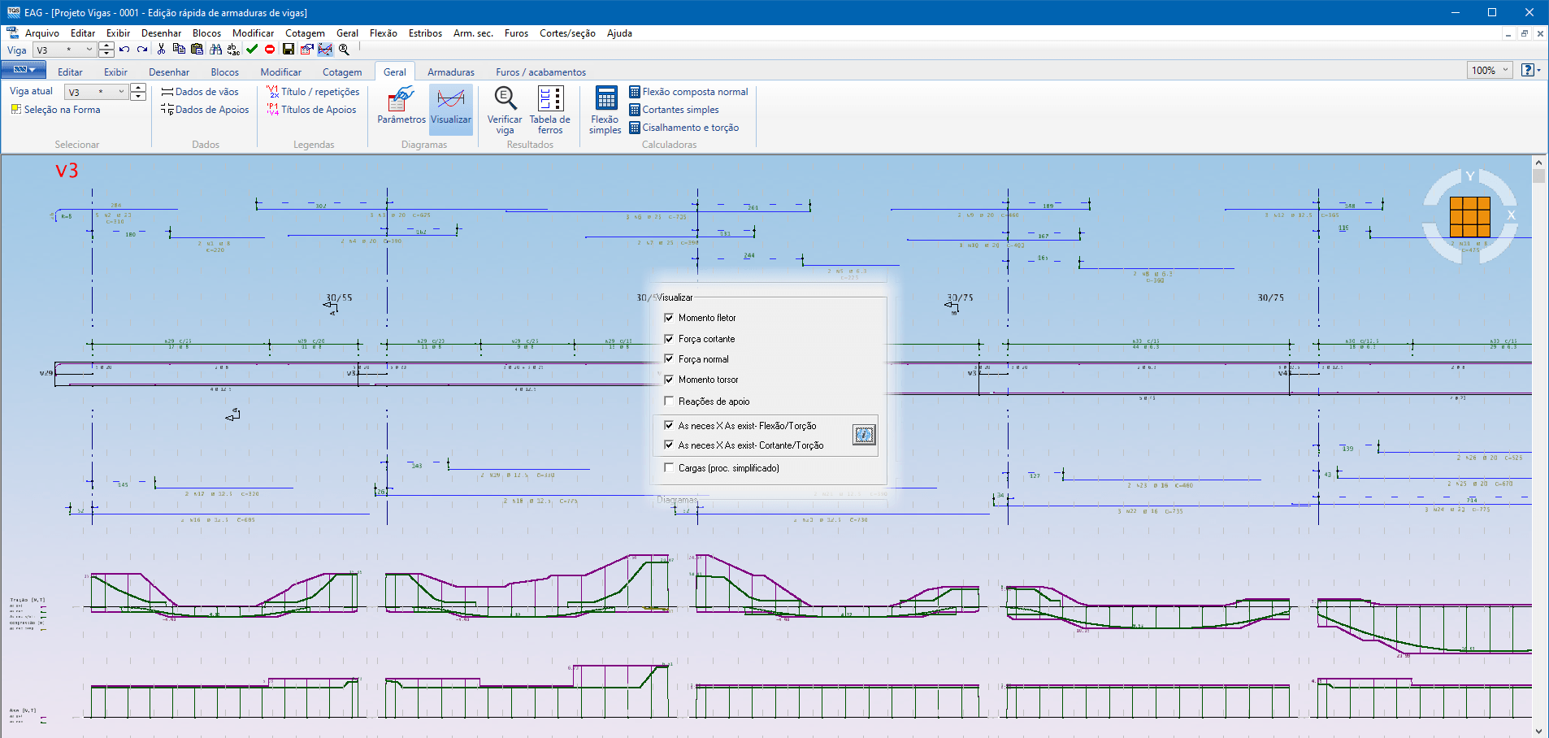Click the vertical scrollbar up arrow
Image resolution: width=1549 pixels, height=738 pixels.
point(1538,162)
